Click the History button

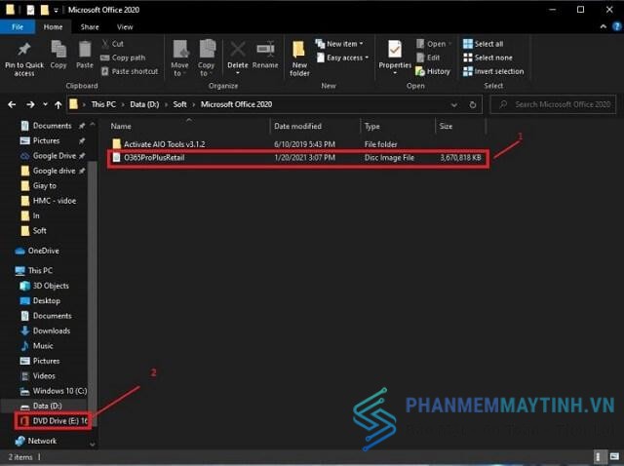pyautogui.click(x=433, y=71)
